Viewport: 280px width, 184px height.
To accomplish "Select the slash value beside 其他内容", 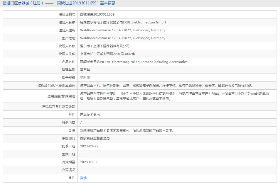I will pyautogui.click(x=81, y=123).
